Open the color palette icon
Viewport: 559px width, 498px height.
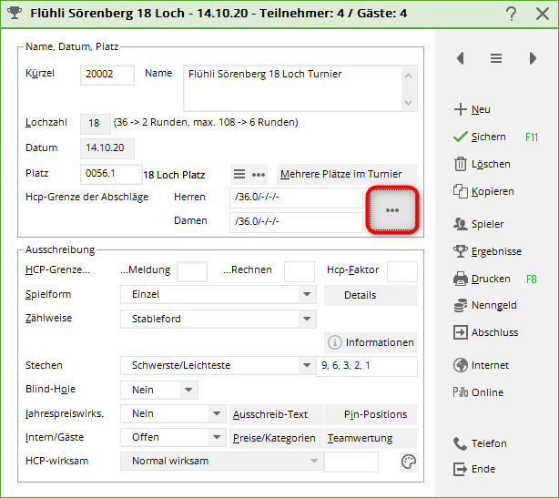(x=409, y=462)
